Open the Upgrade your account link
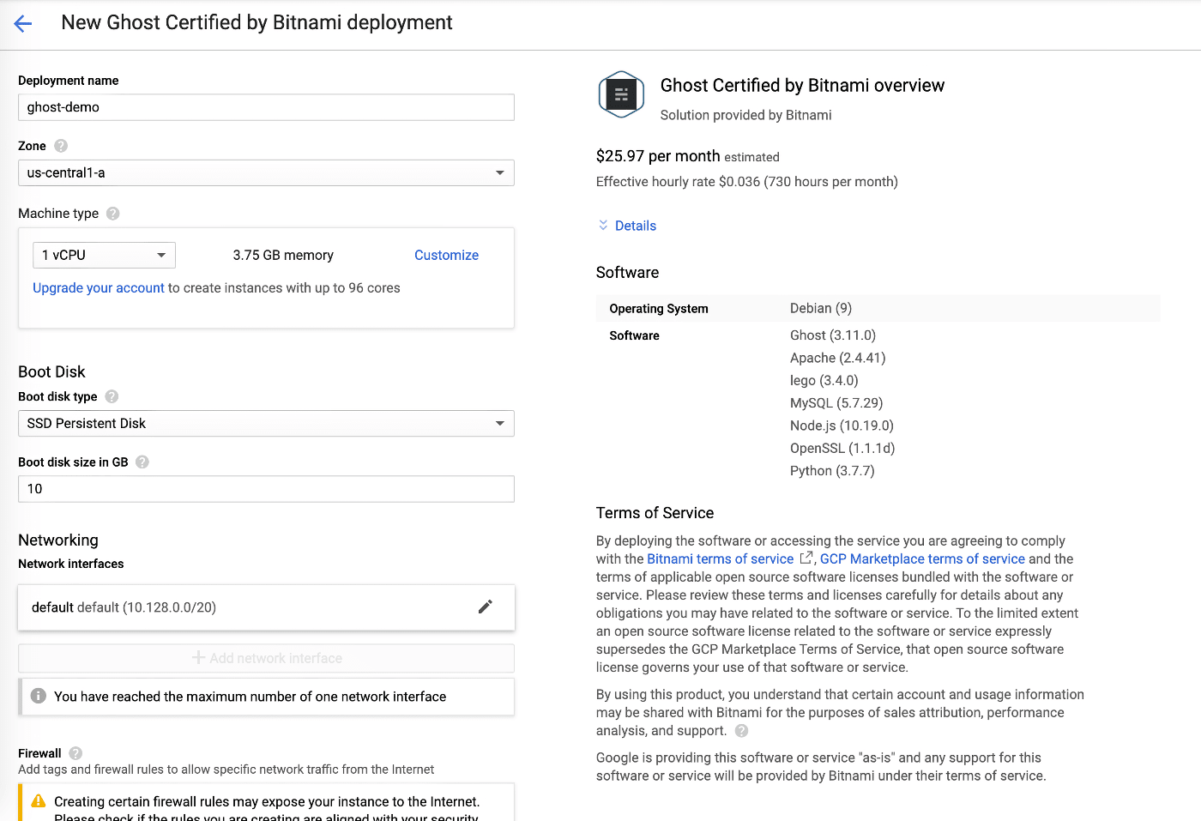Image resolution: width=1201 pixels, height=821 pixels. click(x=99, y=287)
